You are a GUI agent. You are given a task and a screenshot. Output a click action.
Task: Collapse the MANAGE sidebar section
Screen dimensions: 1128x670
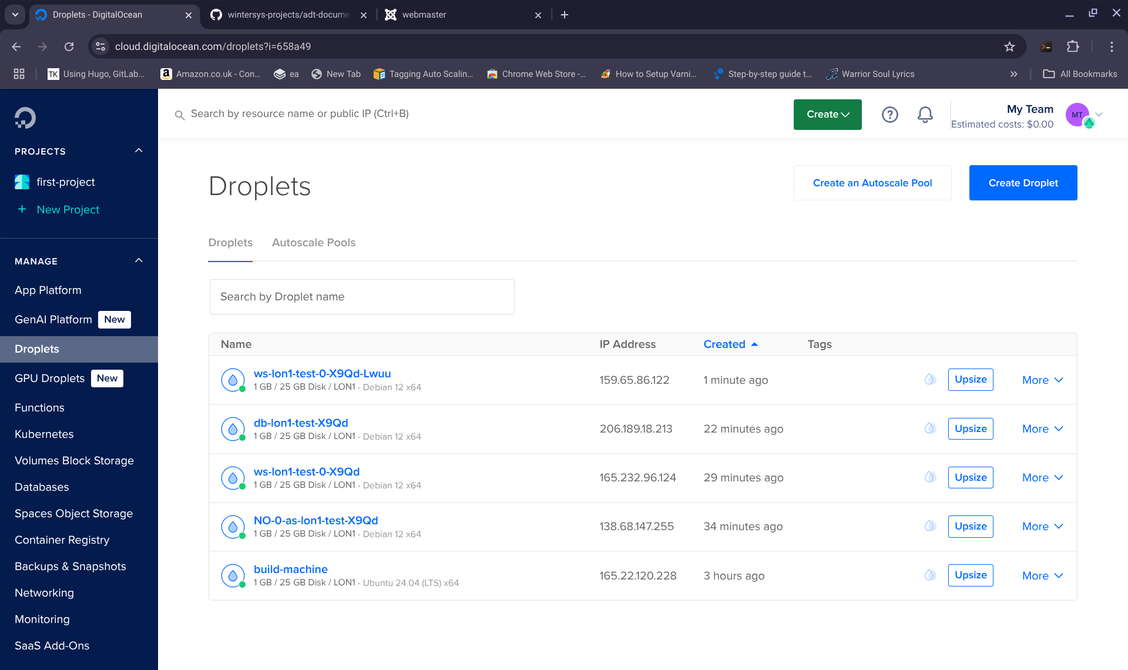pos(139,261)
